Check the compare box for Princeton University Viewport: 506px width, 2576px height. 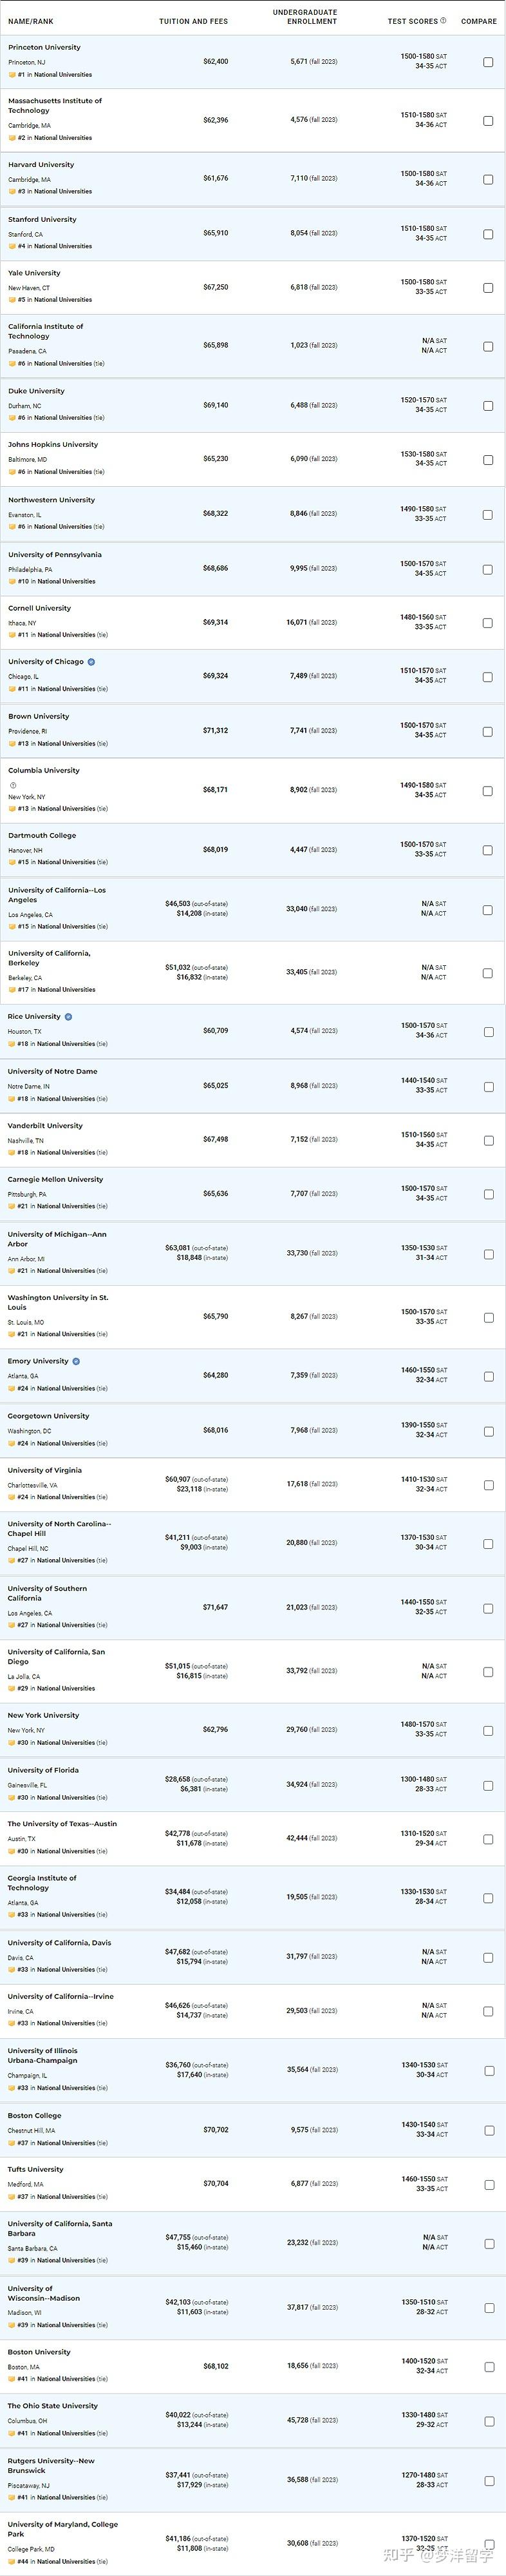pyautogui.click(x=488, y=62)
